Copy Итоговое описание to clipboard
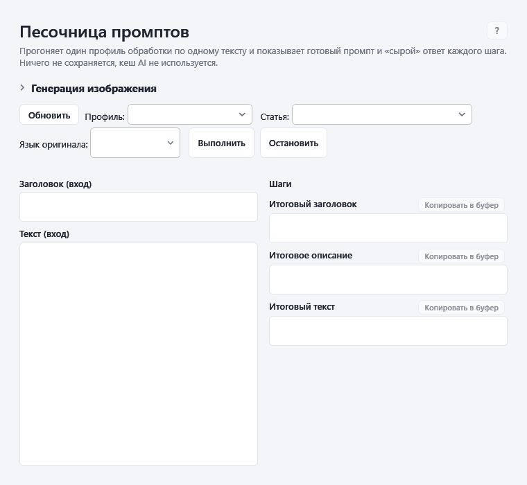The width and height of the screenshot is (527, 485). pyautogui.click(x=461, y=256)
